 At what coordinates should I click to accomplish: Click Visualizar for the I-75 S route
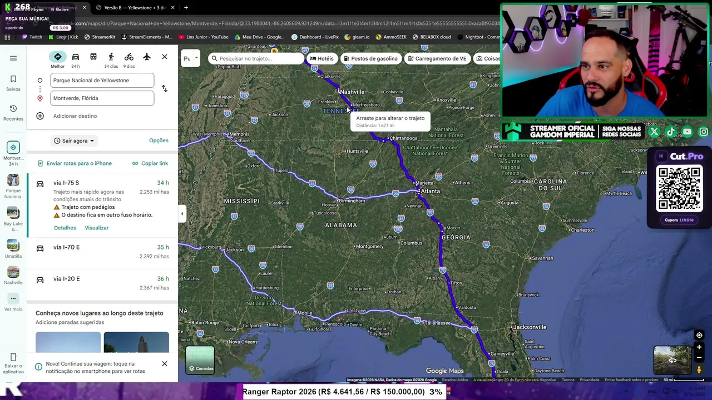(x=97, y=228)
